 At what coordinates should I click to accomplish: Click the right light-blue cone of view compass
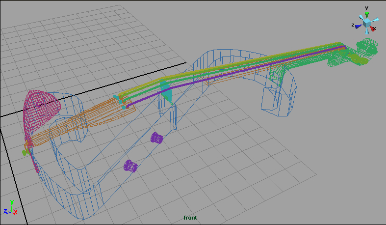[375, 20]
